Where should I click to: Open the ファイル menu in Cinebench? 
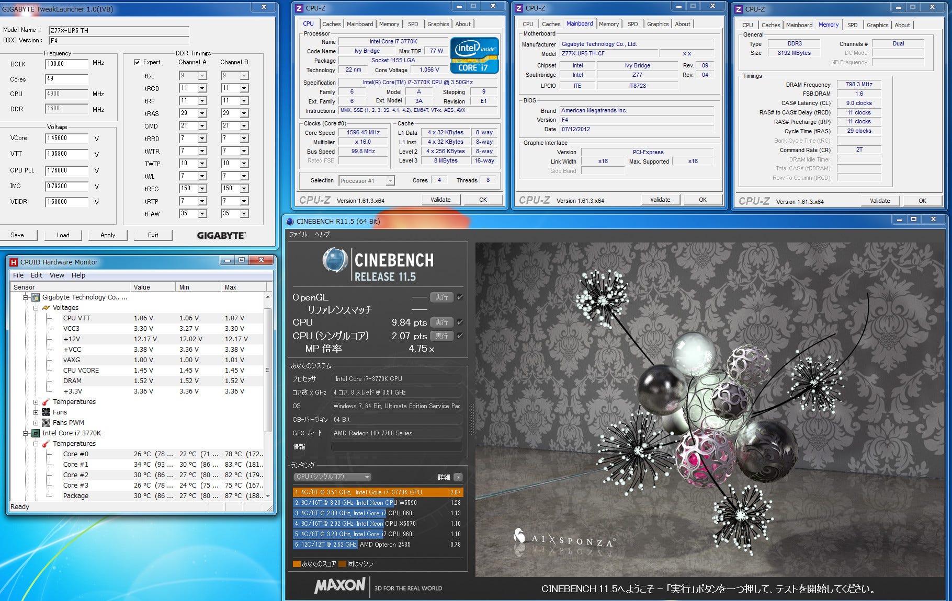298,234
